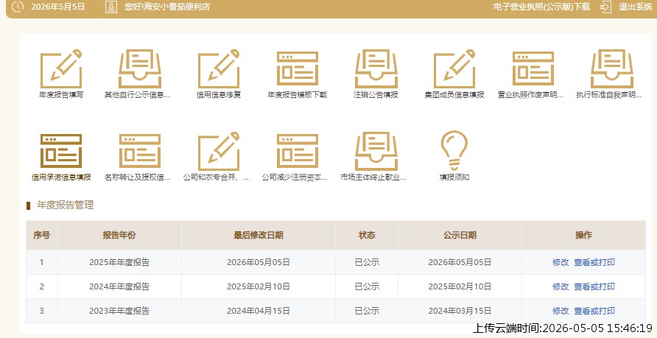Click 查看或打印 for 2024年年度报告
This screenshot has height=338, width=657.
click(594, 286)
